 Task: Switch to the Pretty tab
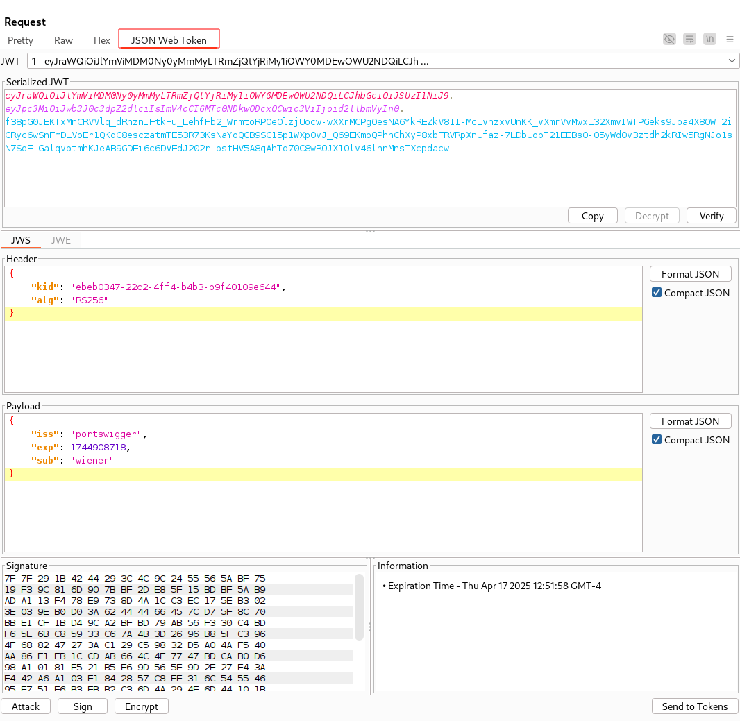(20, 40)
